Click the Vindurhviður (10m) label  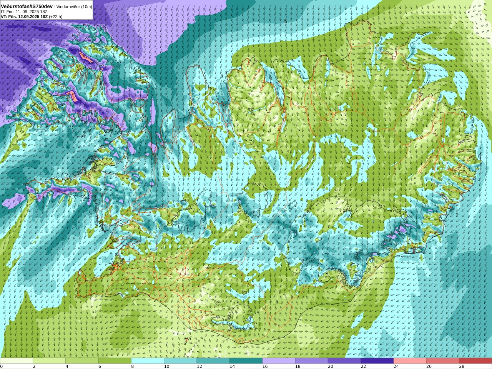click(x=74, y=7)
